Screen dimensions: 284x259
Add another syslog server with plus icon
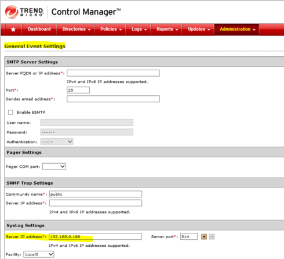[x=204, y=236]
